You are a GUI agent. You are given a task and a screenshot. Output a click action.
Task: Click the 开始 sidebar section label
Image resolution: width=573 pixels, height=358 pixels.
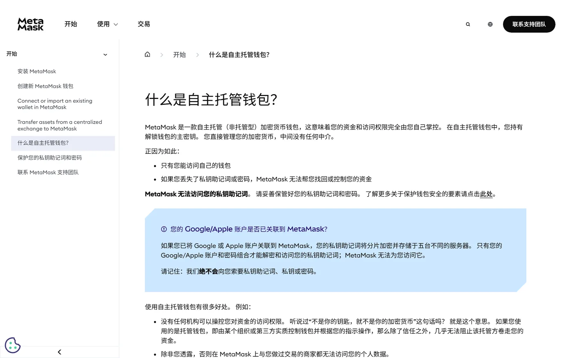[x=12, y=54]
